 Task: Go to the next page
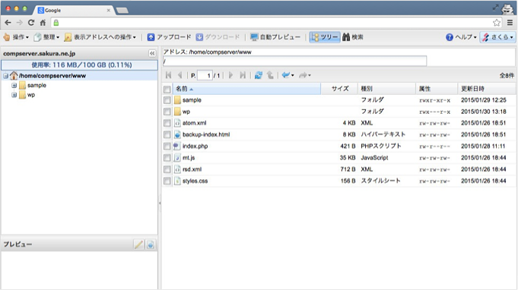(231, 75)
